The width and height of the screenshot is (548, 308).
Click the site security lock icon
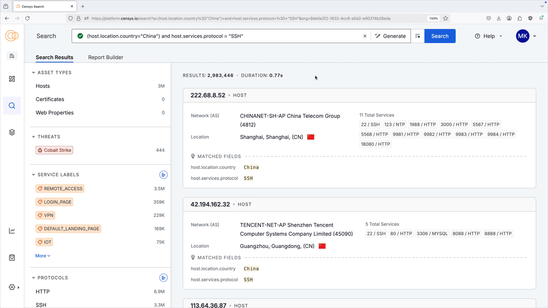pos(78,18)
